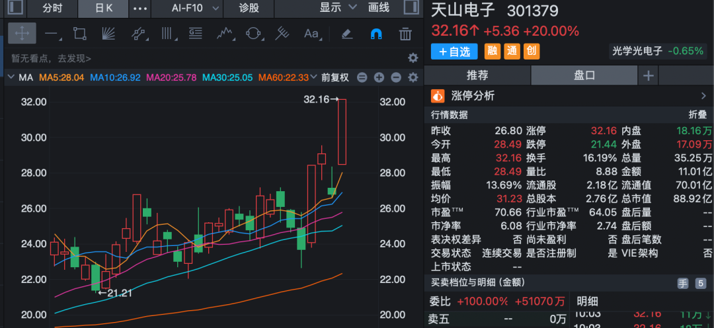Toggle the magnet snap mode
Image resolution: width=714 pixels, height=328 pixels.
coord(376,33)
